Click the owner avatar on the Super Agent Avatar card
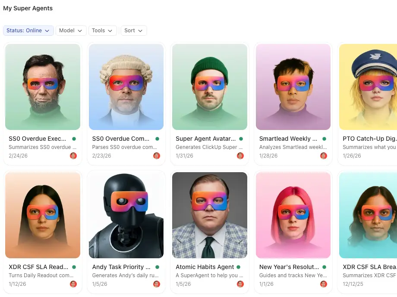 [x=240, y=156]
